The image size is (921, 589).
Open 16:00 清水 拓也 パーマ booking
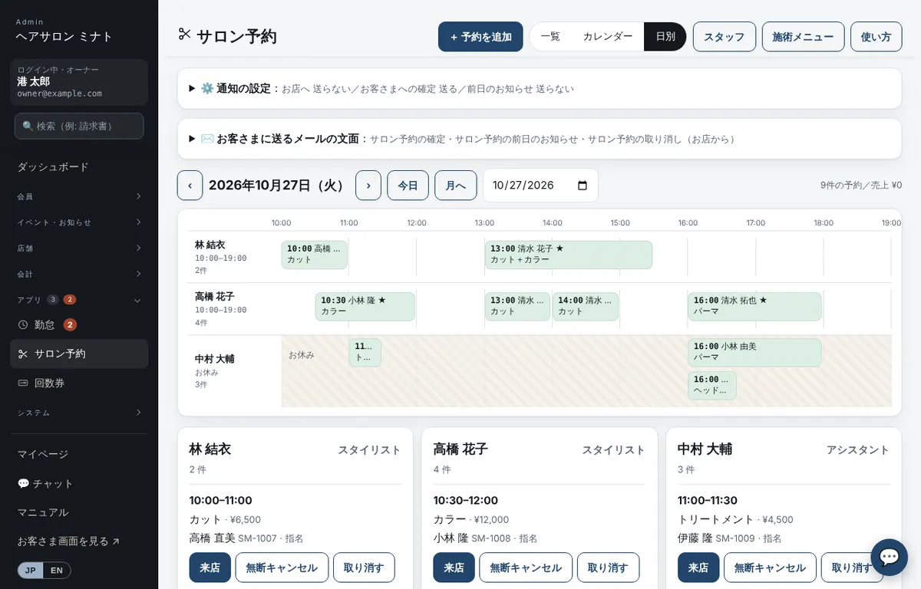pyautogui.click(x=754, y=306)
